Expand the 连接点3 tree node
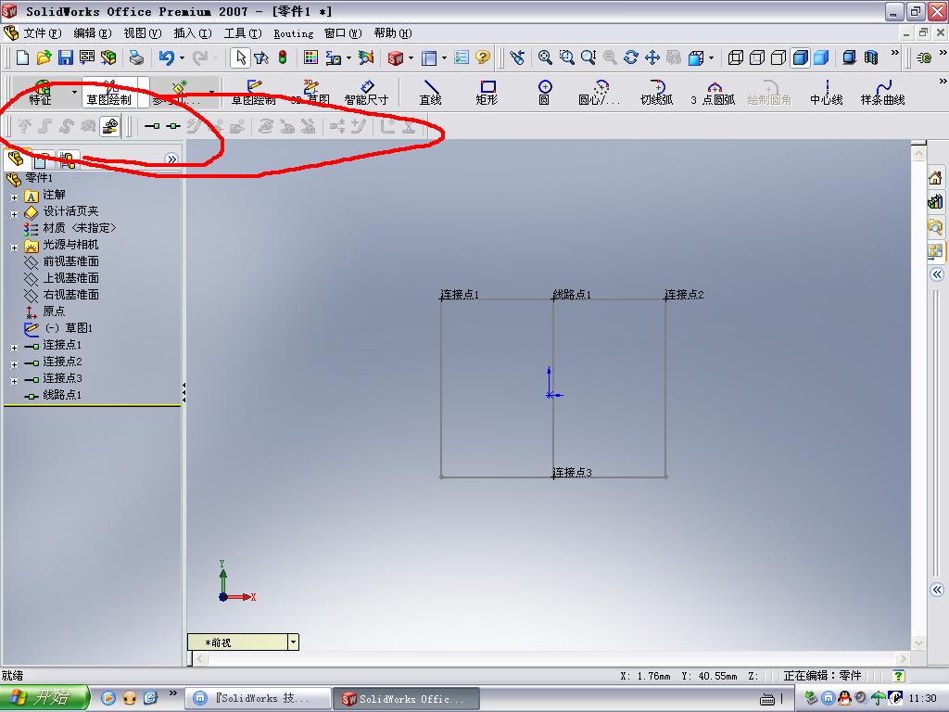Viewport: 949px width, 712px height. coord(15,381)
